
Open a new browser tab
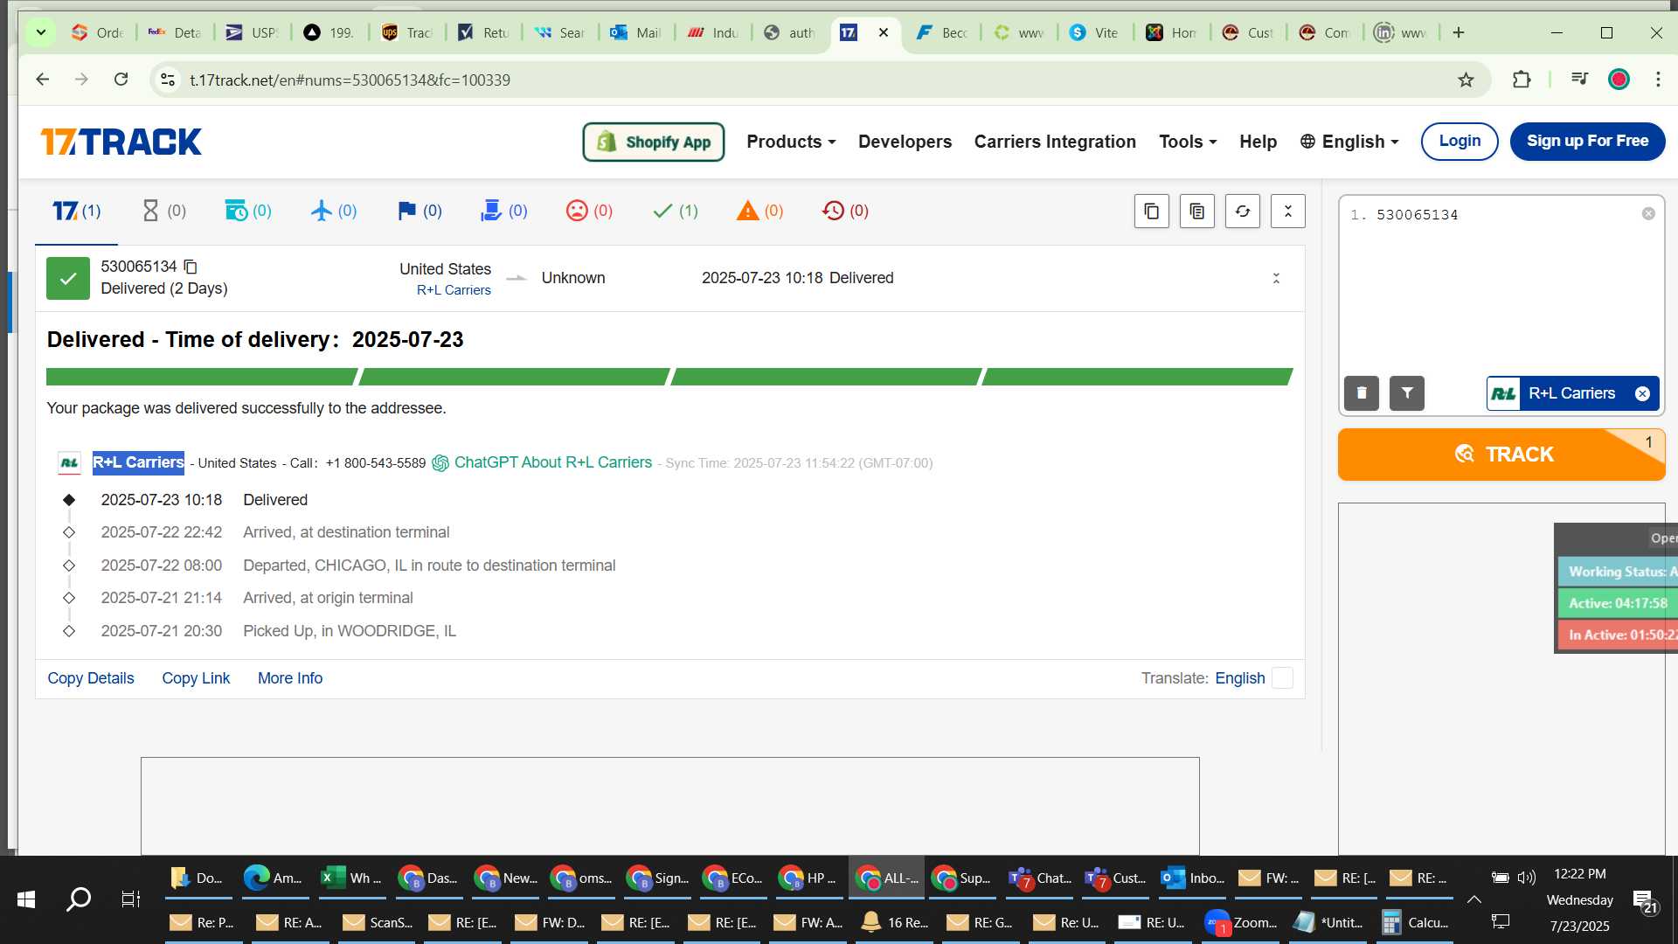point(1459,33)
